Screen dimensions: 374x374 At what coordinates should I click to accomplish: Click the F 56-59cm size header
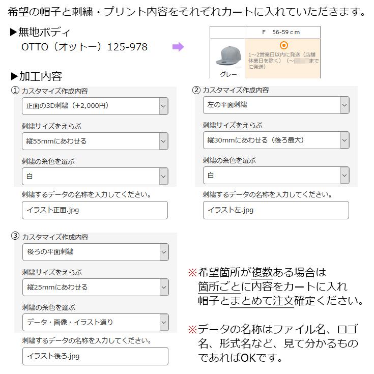tap(282, 32)
